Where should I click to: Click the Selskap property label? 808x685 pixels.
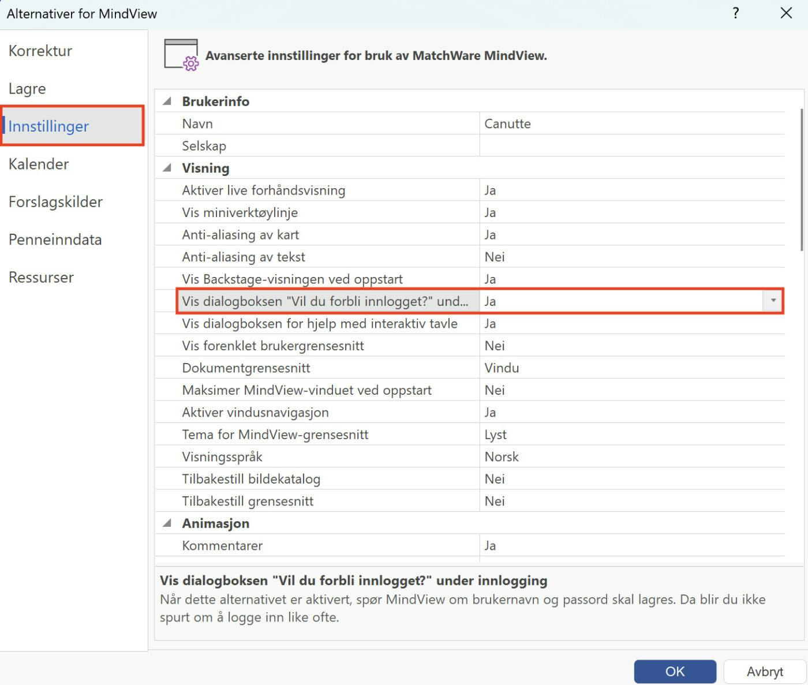coord(204,145)
